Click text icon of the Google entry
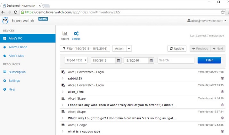The height and width of the screenshot is (135, 229). 63,125
